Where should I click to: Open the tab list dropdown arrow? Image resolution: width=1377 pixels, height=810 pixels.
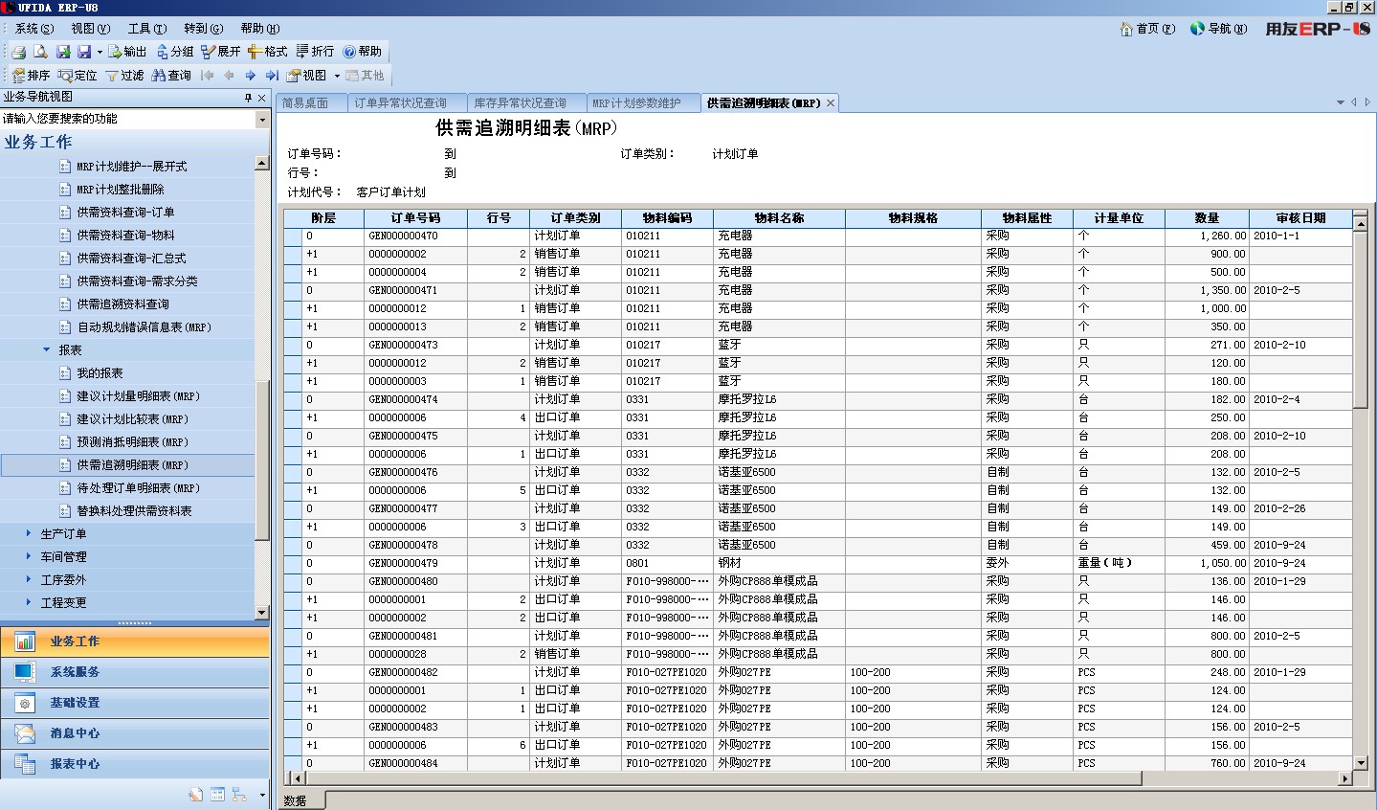click(1341, 102)
